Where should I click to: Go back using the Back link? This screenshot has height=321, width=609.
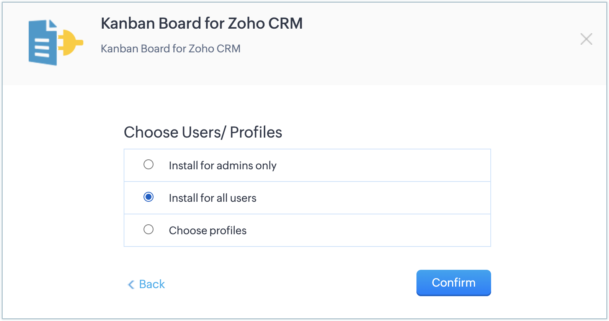[152, 284]
